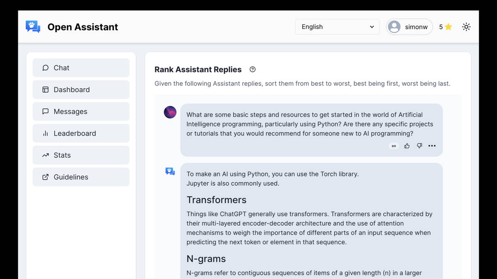Click the help question mark icon
This screenshot has height=279, width=497.
pos(253,69)
